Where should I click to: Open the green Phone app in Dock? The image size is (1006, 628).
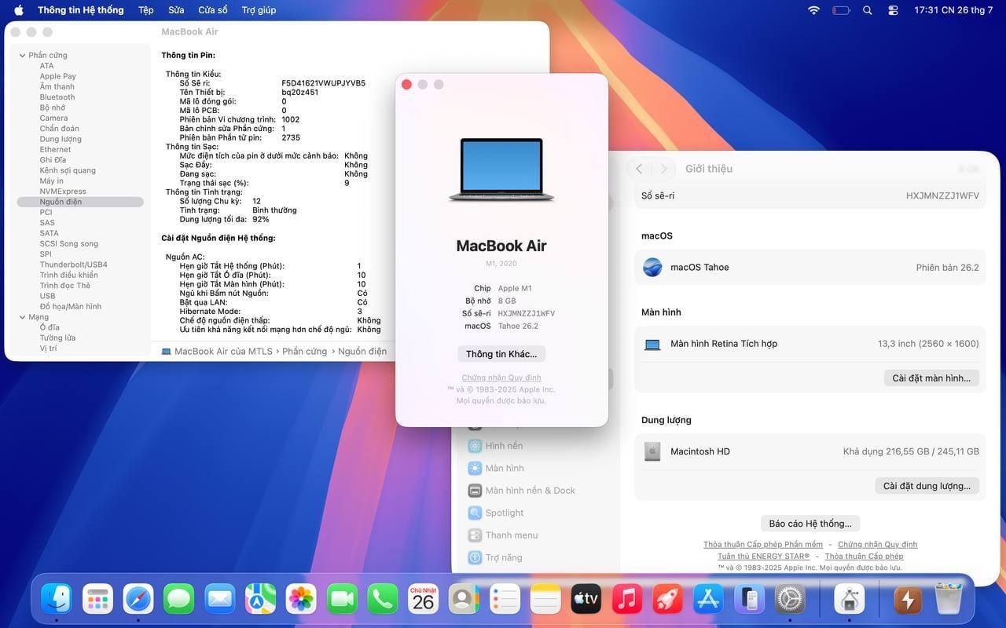coord(383,600)
